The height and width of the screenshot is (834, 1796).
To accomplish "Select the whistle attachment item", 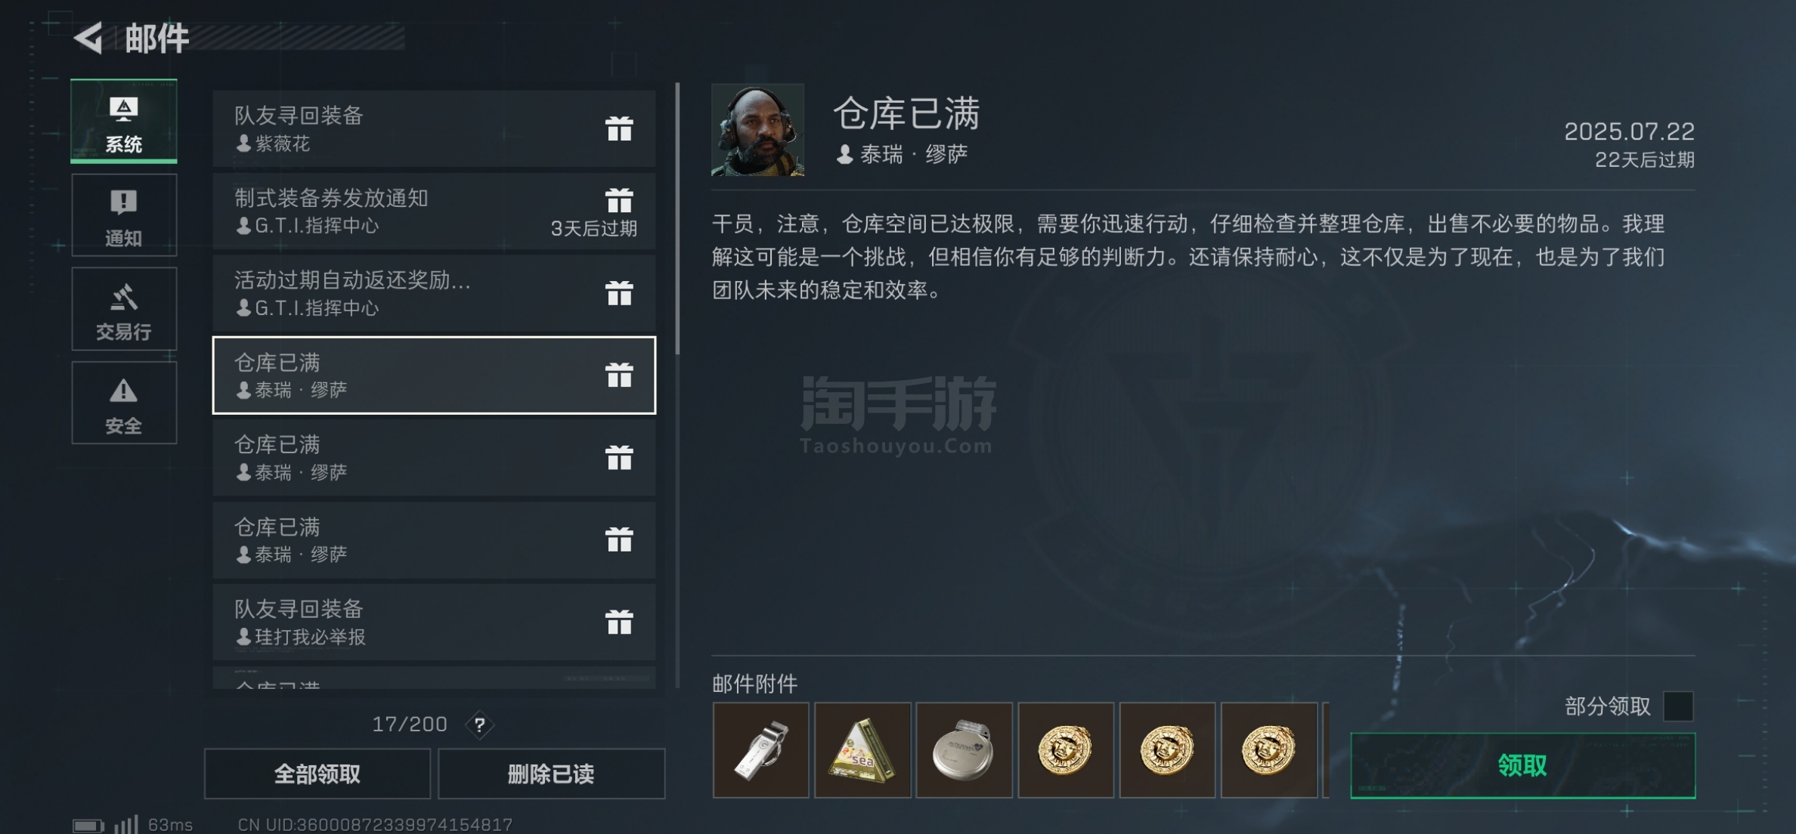I will tap(760, 750).
